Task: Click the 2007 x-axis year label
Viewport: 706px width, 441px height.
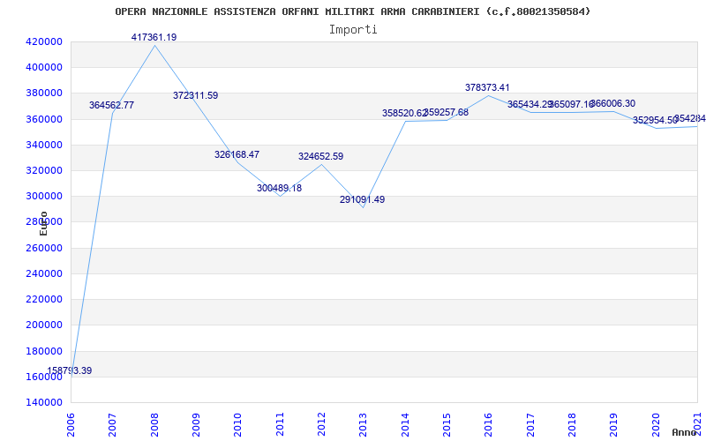Action: click(x=113, y=425)
